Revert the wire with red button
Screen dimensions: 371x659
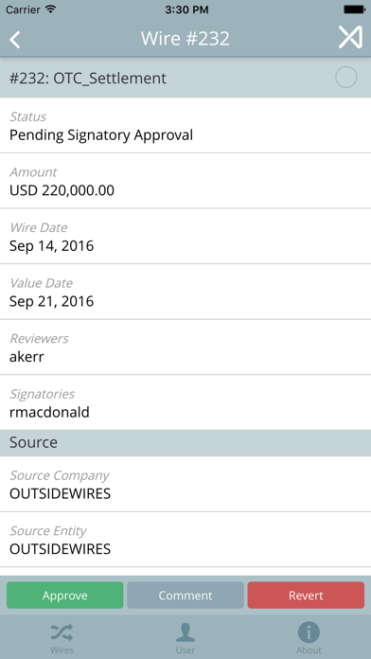(306, 596)
